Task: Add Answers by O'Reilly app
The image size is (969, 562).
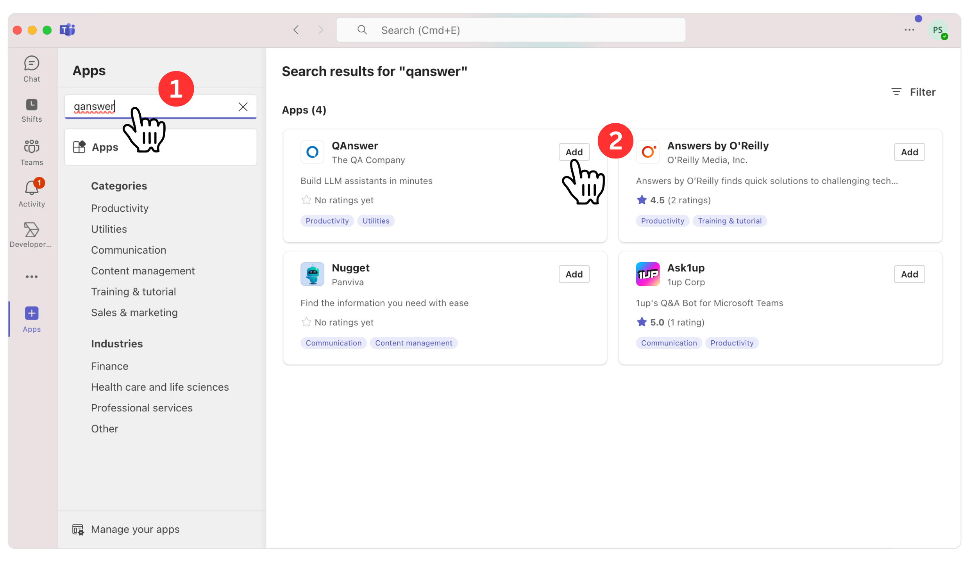Action: [909, 152]
